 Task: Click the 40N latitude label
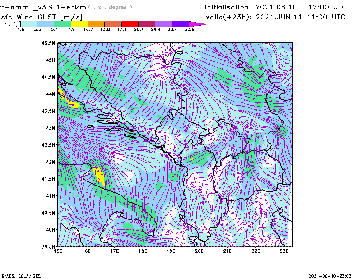pyautogui.click(x=51, y=230)
